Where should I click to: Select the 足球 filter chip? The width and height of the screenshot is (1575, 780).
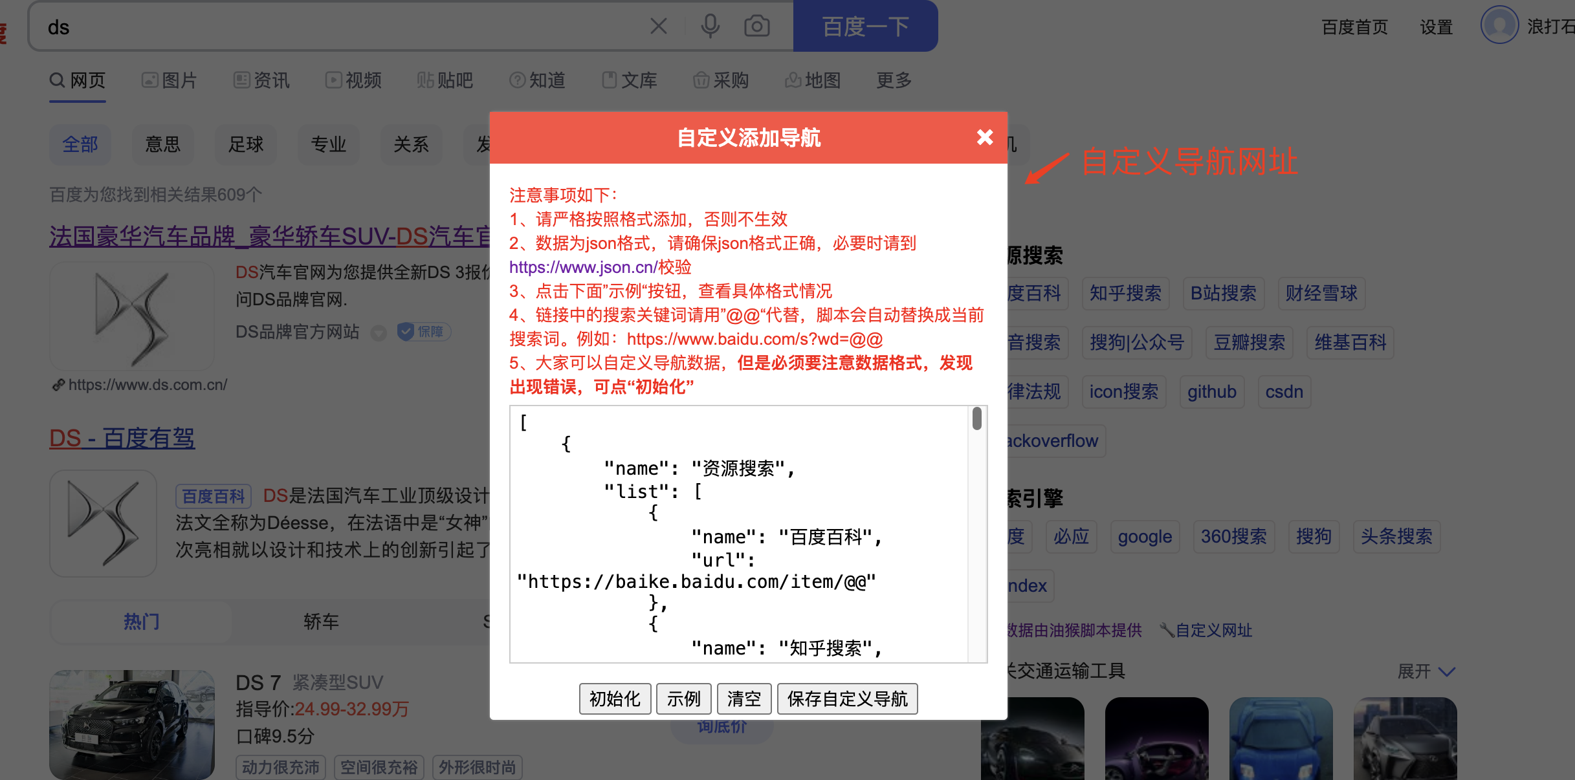click(x=245, y=144)
